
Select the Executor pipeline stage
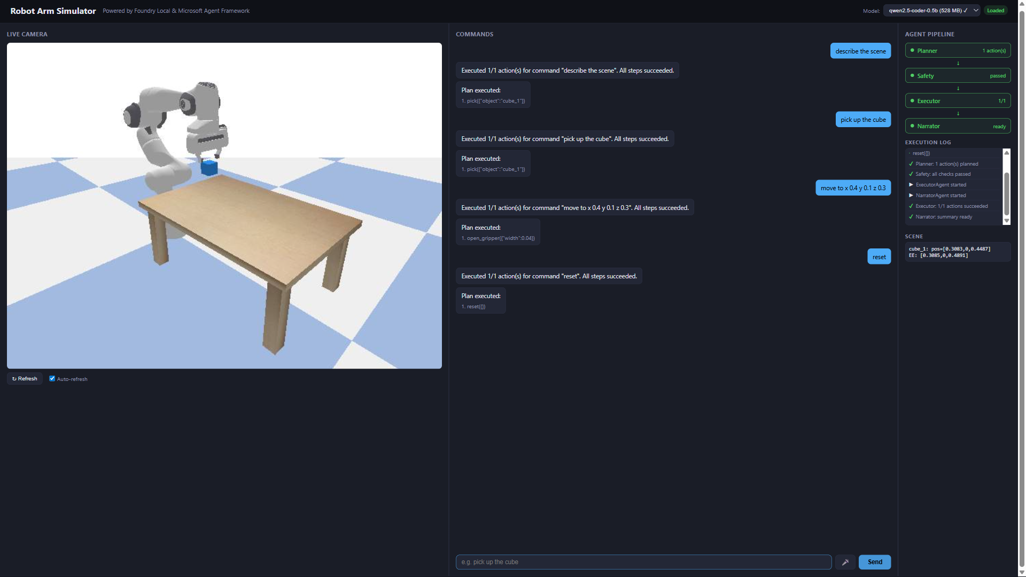(958, 101)
